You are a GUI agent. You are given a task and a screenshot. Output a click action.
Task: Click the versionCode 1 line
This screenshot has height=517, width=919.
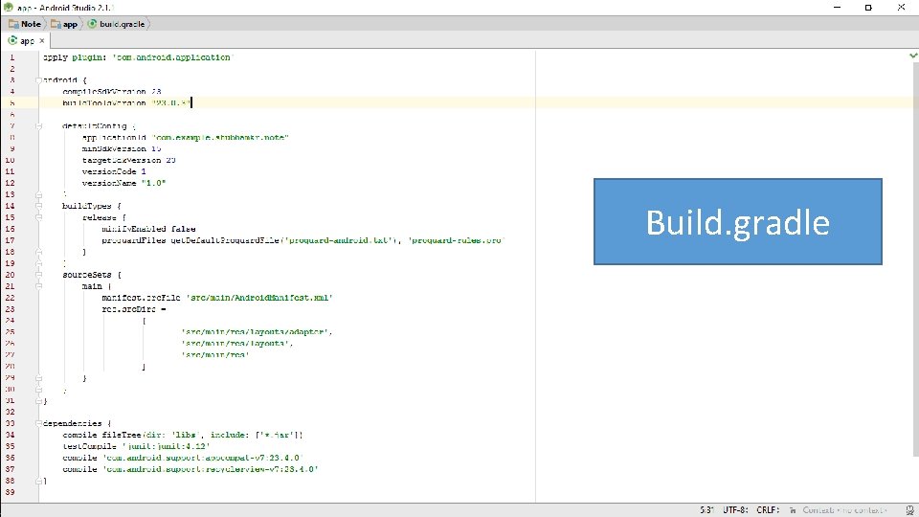pos(114,171)
